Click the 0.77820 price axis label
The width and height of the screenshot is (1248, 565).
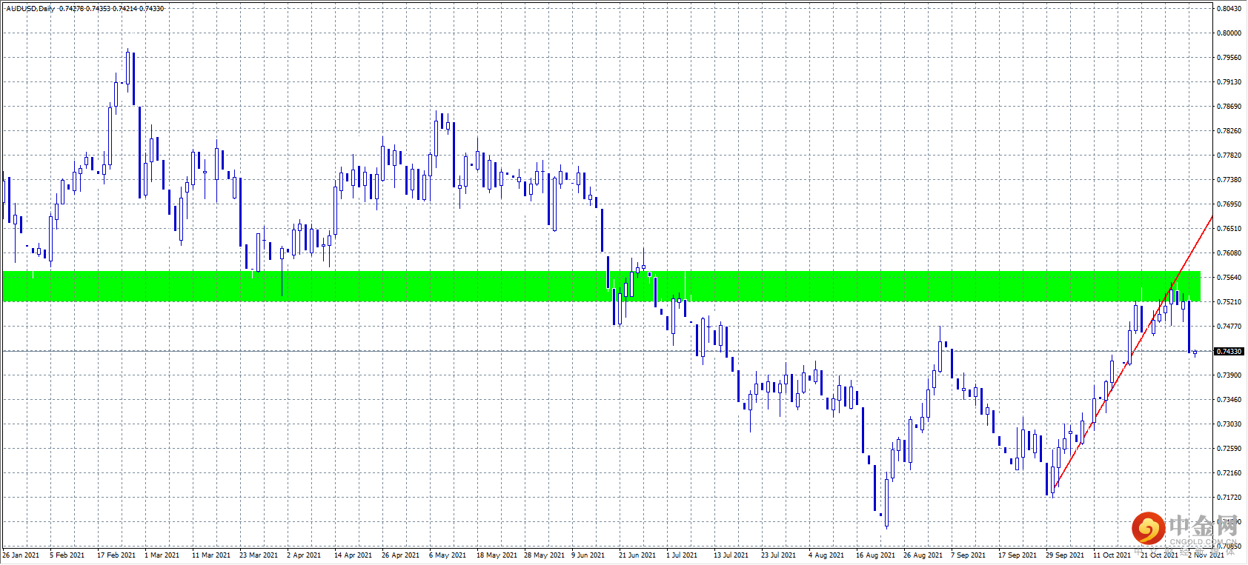click(x=1229, y=156)
